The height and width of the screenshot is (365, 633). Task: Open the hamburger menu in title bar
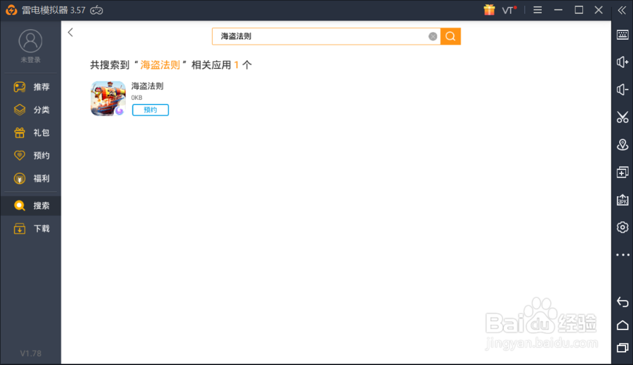pos(537,10)
